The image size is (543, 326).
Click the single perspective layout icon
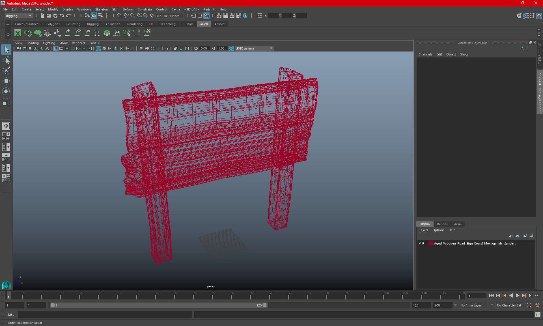6,126
